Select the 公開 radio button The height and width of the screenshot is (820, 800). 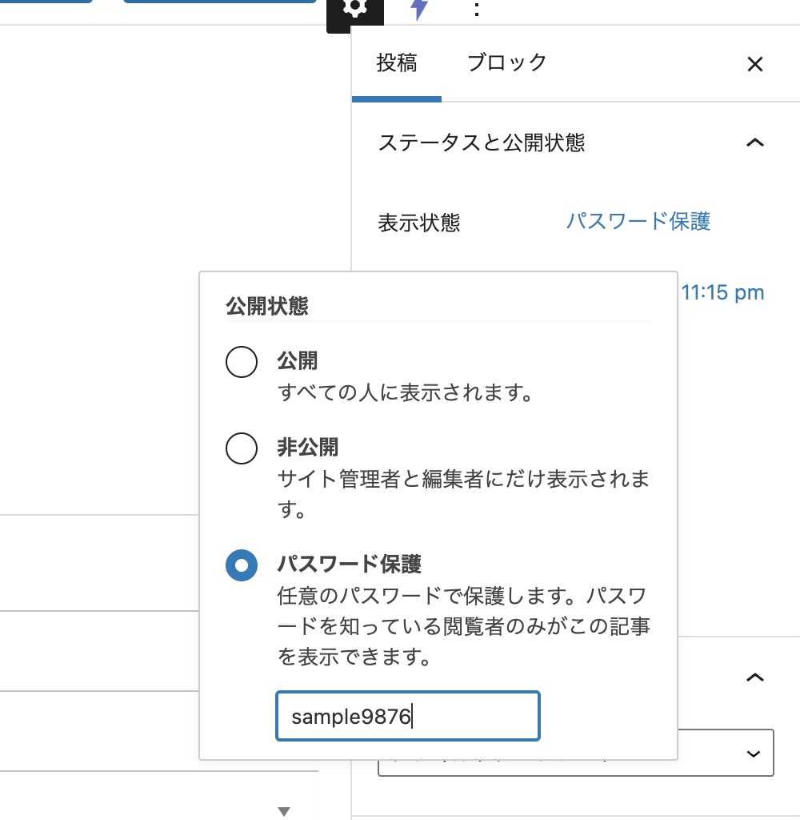tap(242, 362)
